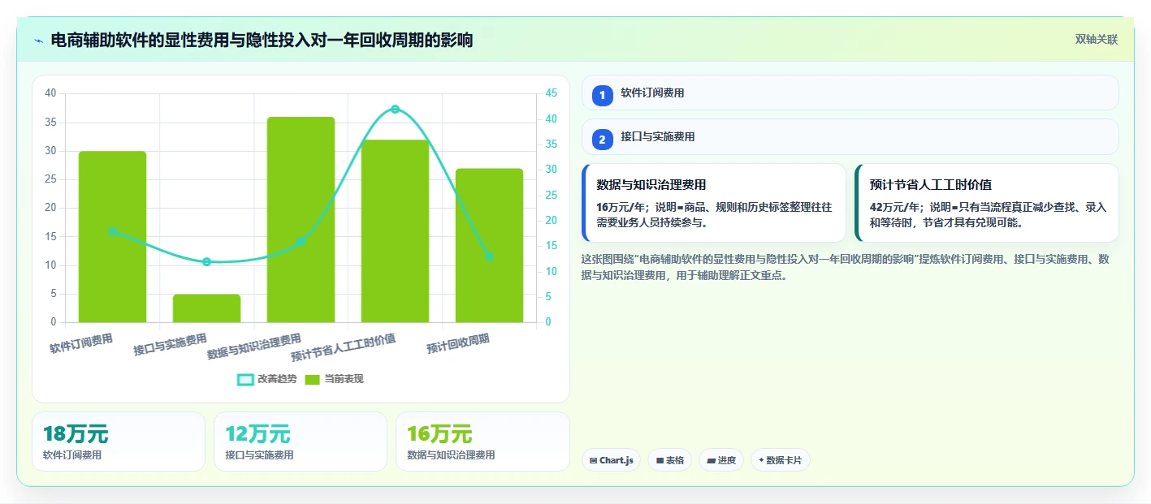This screenshot has height=504, width=1151.
Task: Expand the 接口与实施费用 list row
Action: [x=850, y=136]
